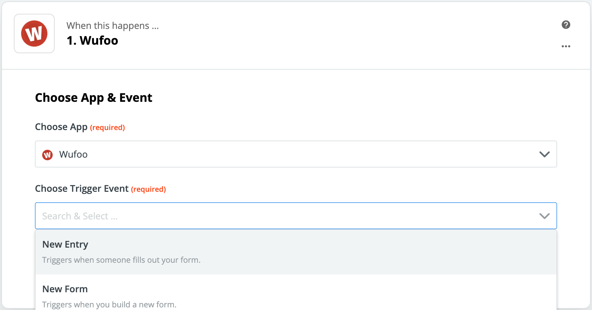The image size is (592, 310).
Task: Click the 'Triggers when someone fills out your form' text
Action: 121,260
